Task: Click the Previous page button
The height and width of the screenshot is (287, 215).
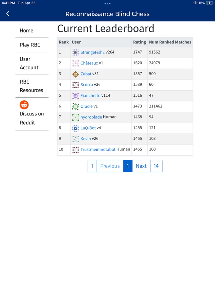Action: 110,166
